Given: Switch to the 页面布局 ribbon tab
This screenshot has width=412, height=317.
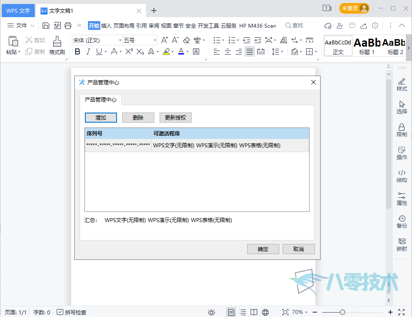Looking at the screenshot, I should coord(124,26).
